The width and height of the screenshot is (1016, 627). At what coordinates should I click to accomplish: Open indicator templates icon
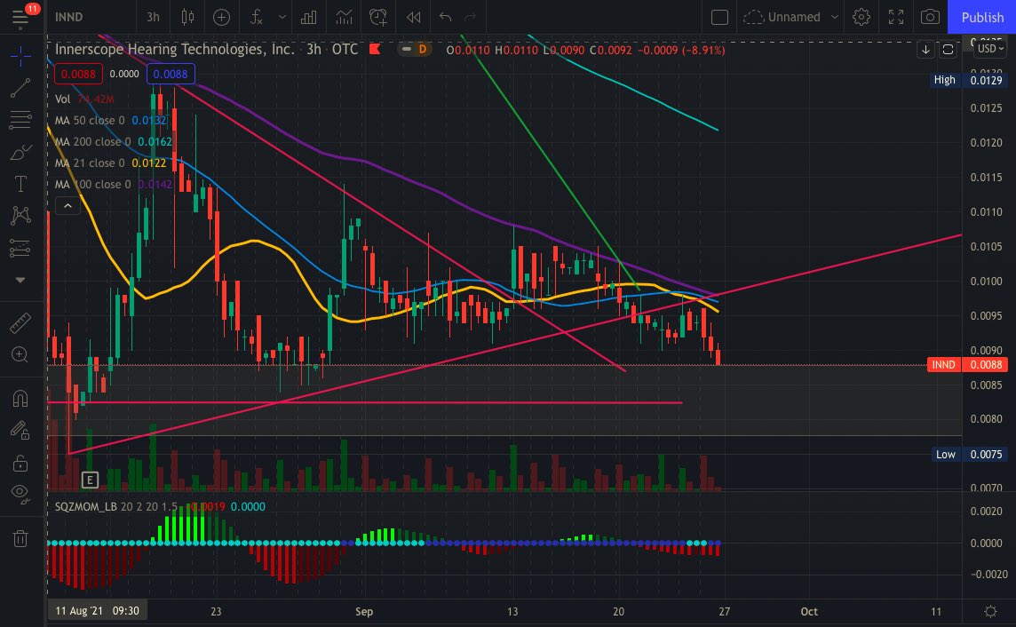pyautogui.click(x=344, y=17)
